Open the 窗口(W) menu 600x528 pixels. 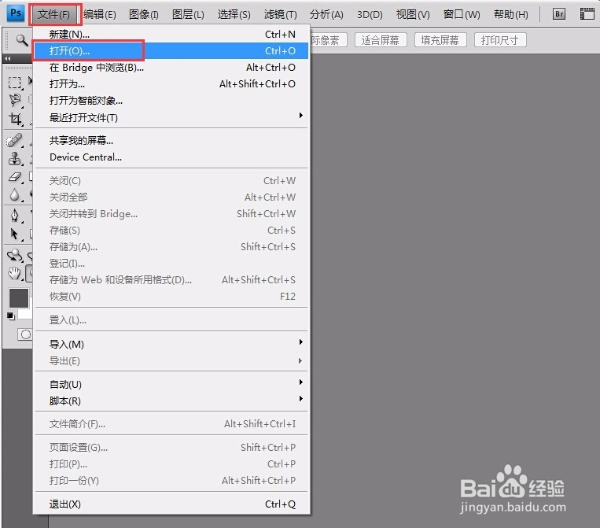[x=462, y=14]
